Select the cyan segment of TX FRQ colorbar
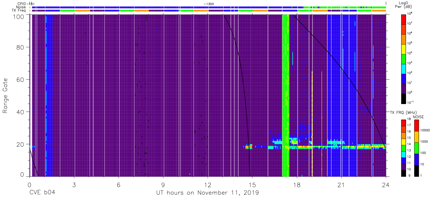The height and width of the screenshot is (200, 434). [x=404, y=154]
